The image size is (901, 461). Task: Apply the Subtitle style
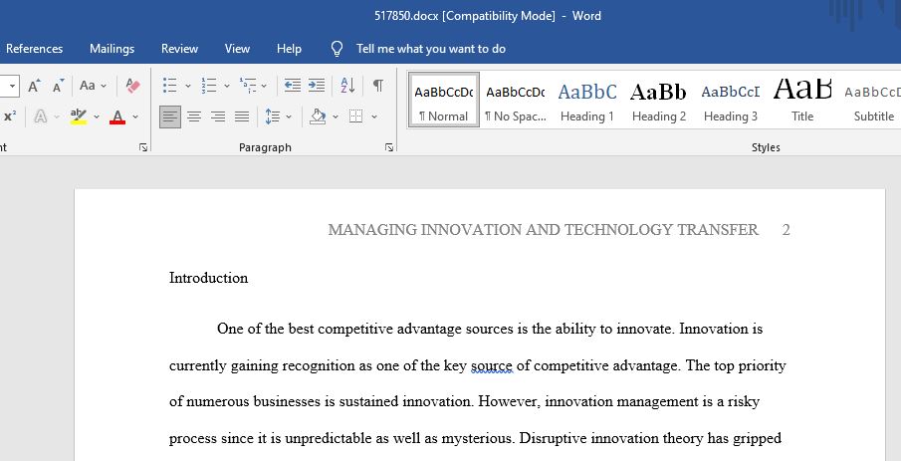pyautogui.click(x=872, y=99)
